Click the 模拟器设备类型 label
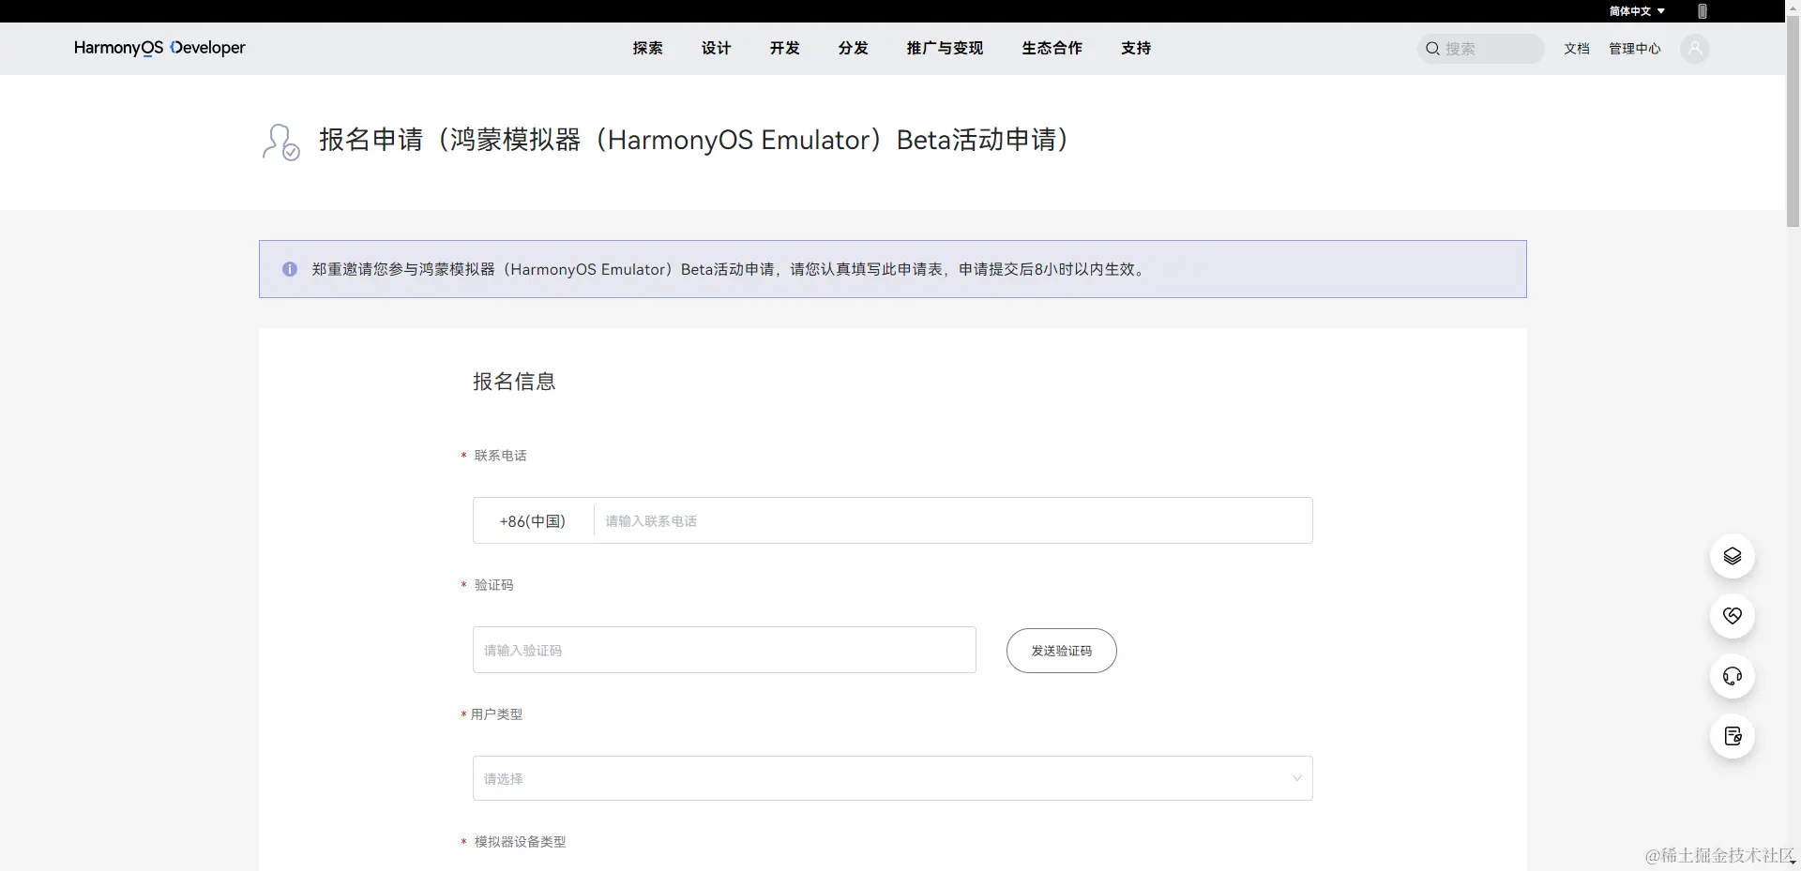 521,842
